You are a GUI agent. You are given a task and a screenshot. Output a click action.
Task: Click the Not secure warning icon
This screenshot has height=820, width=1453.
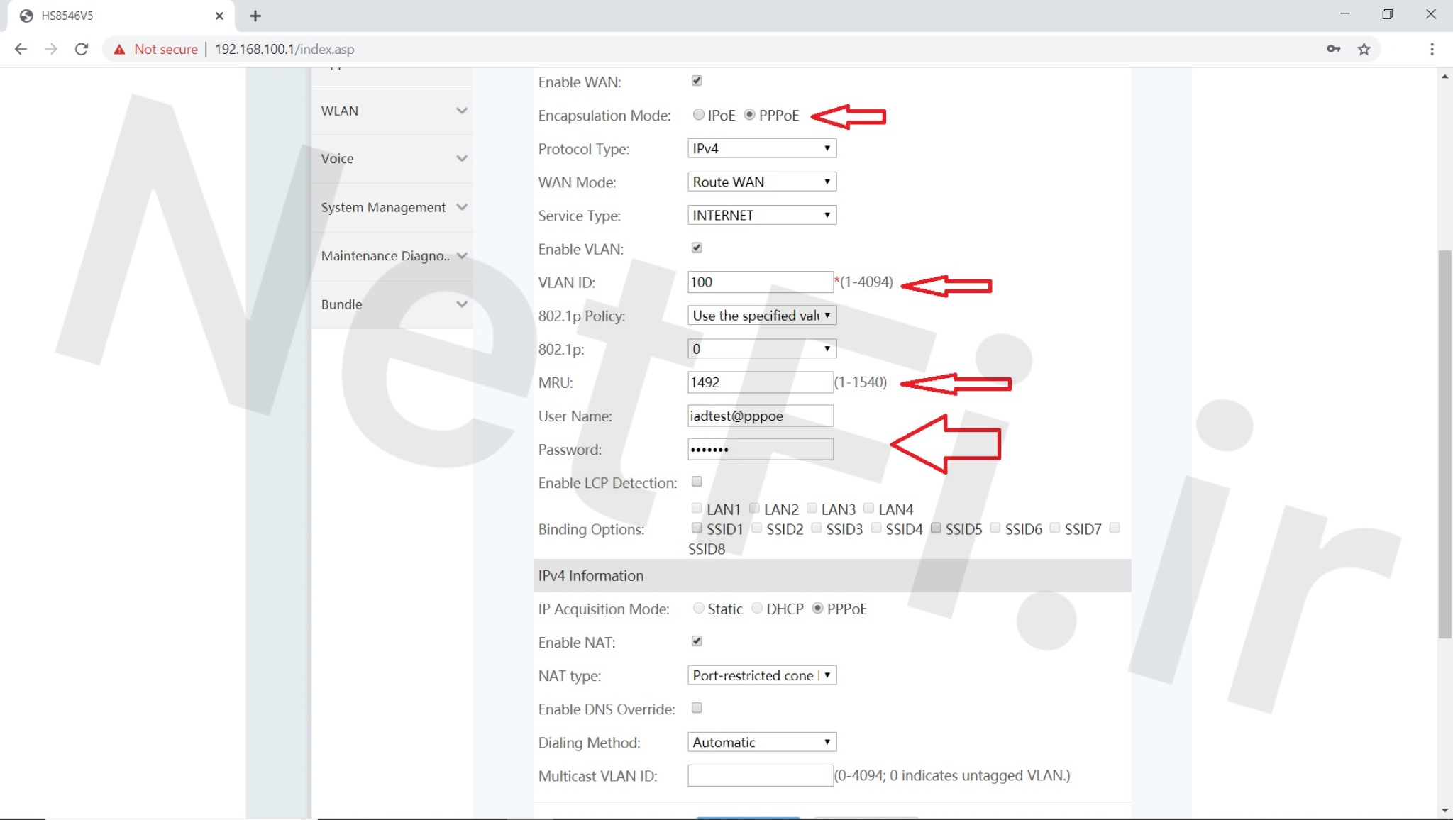[119, 49]
